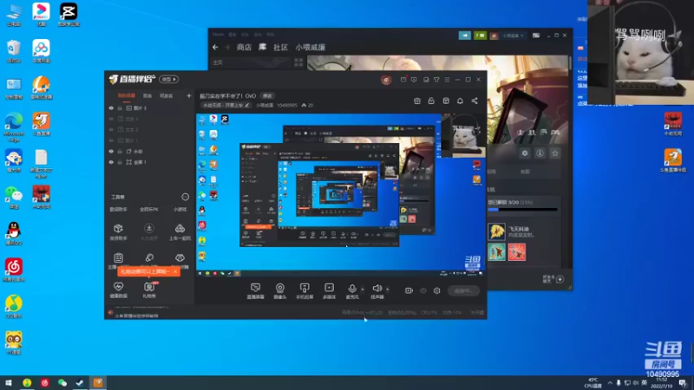Add camera source (摄像头) in bottom toolbar
Screen dimensions: 694x390
279,290
